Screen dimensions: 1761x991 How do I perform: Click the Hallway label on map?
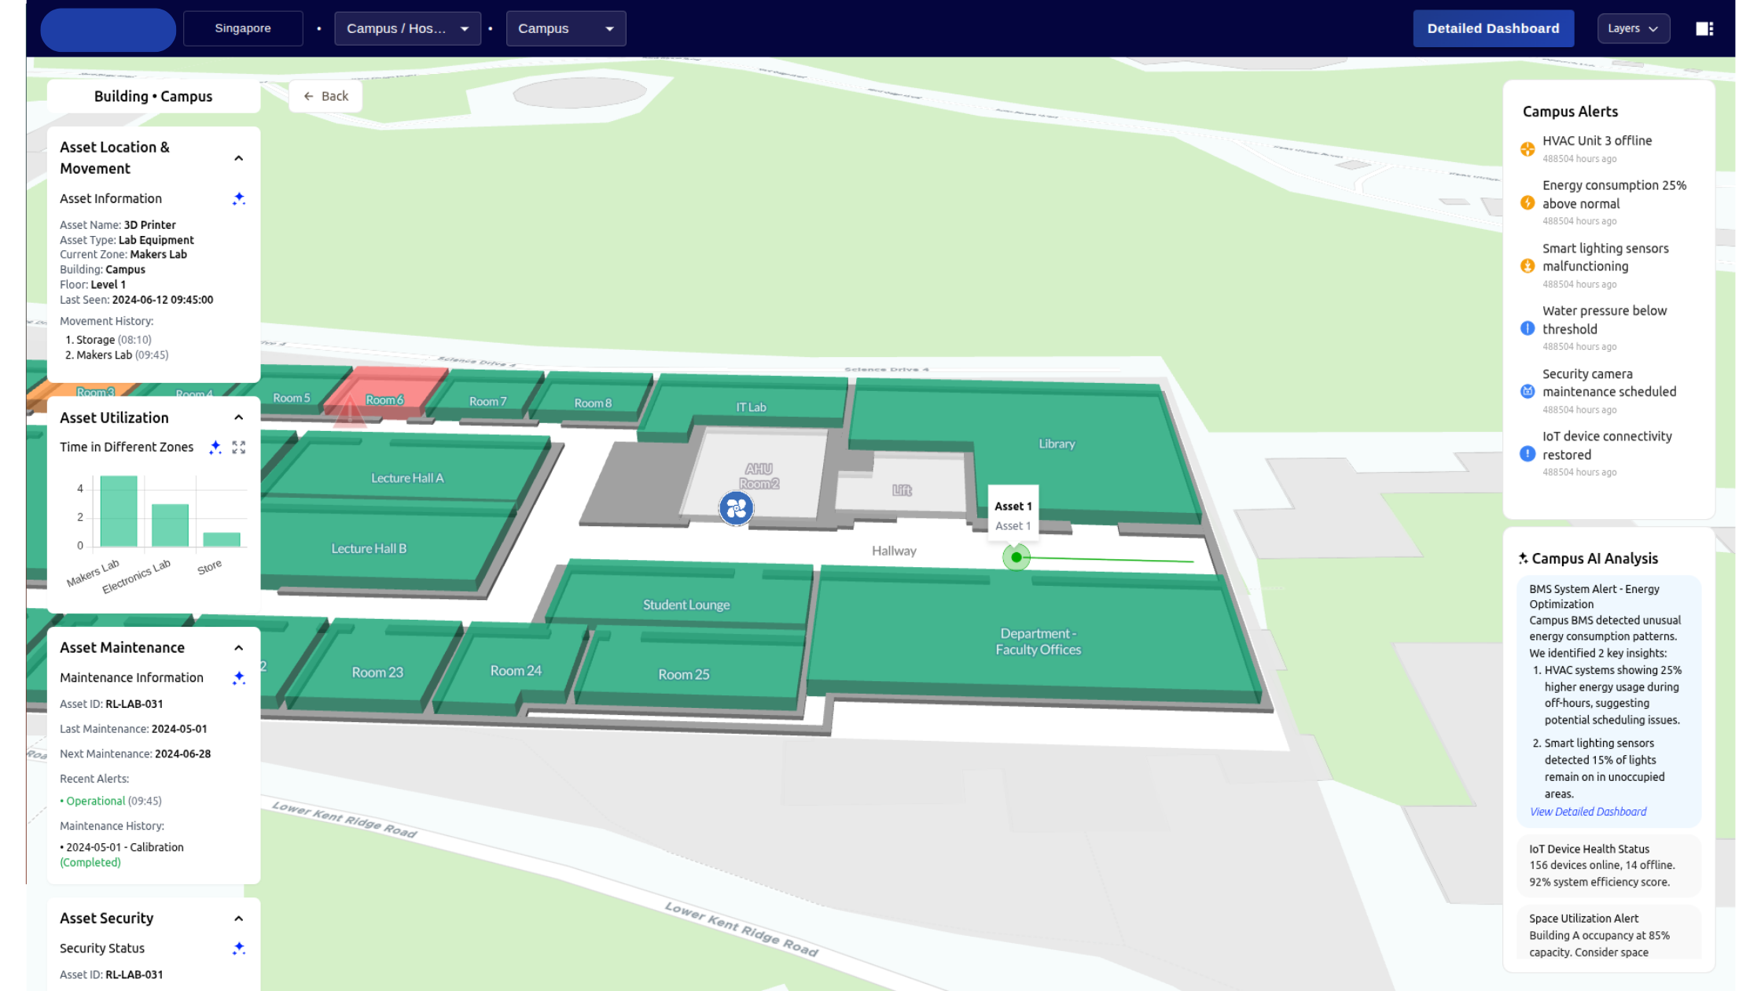point(894,551)
